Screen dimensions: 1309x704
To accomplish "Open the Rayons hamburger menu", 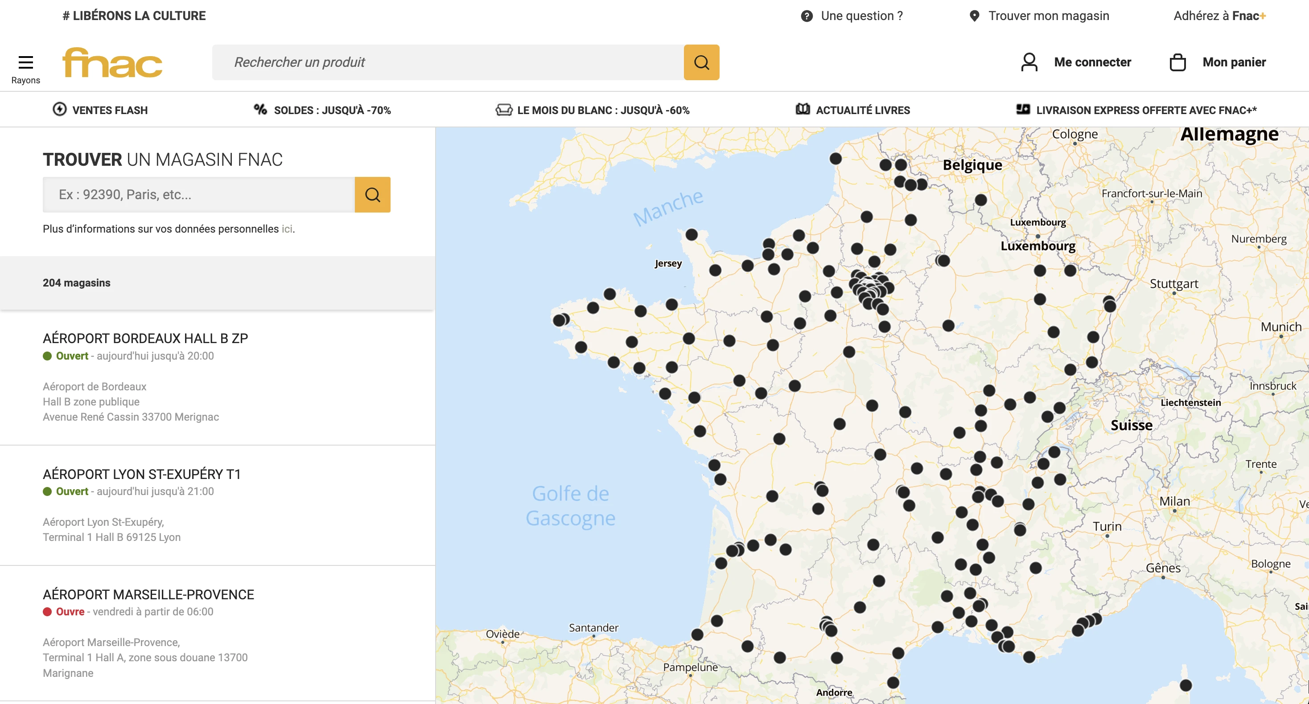I will pyautogui.click(x=25, y=69).
